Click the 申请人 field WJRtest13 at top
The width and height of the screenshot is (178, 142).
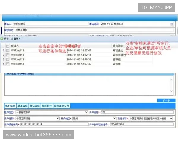pos(50,24)
